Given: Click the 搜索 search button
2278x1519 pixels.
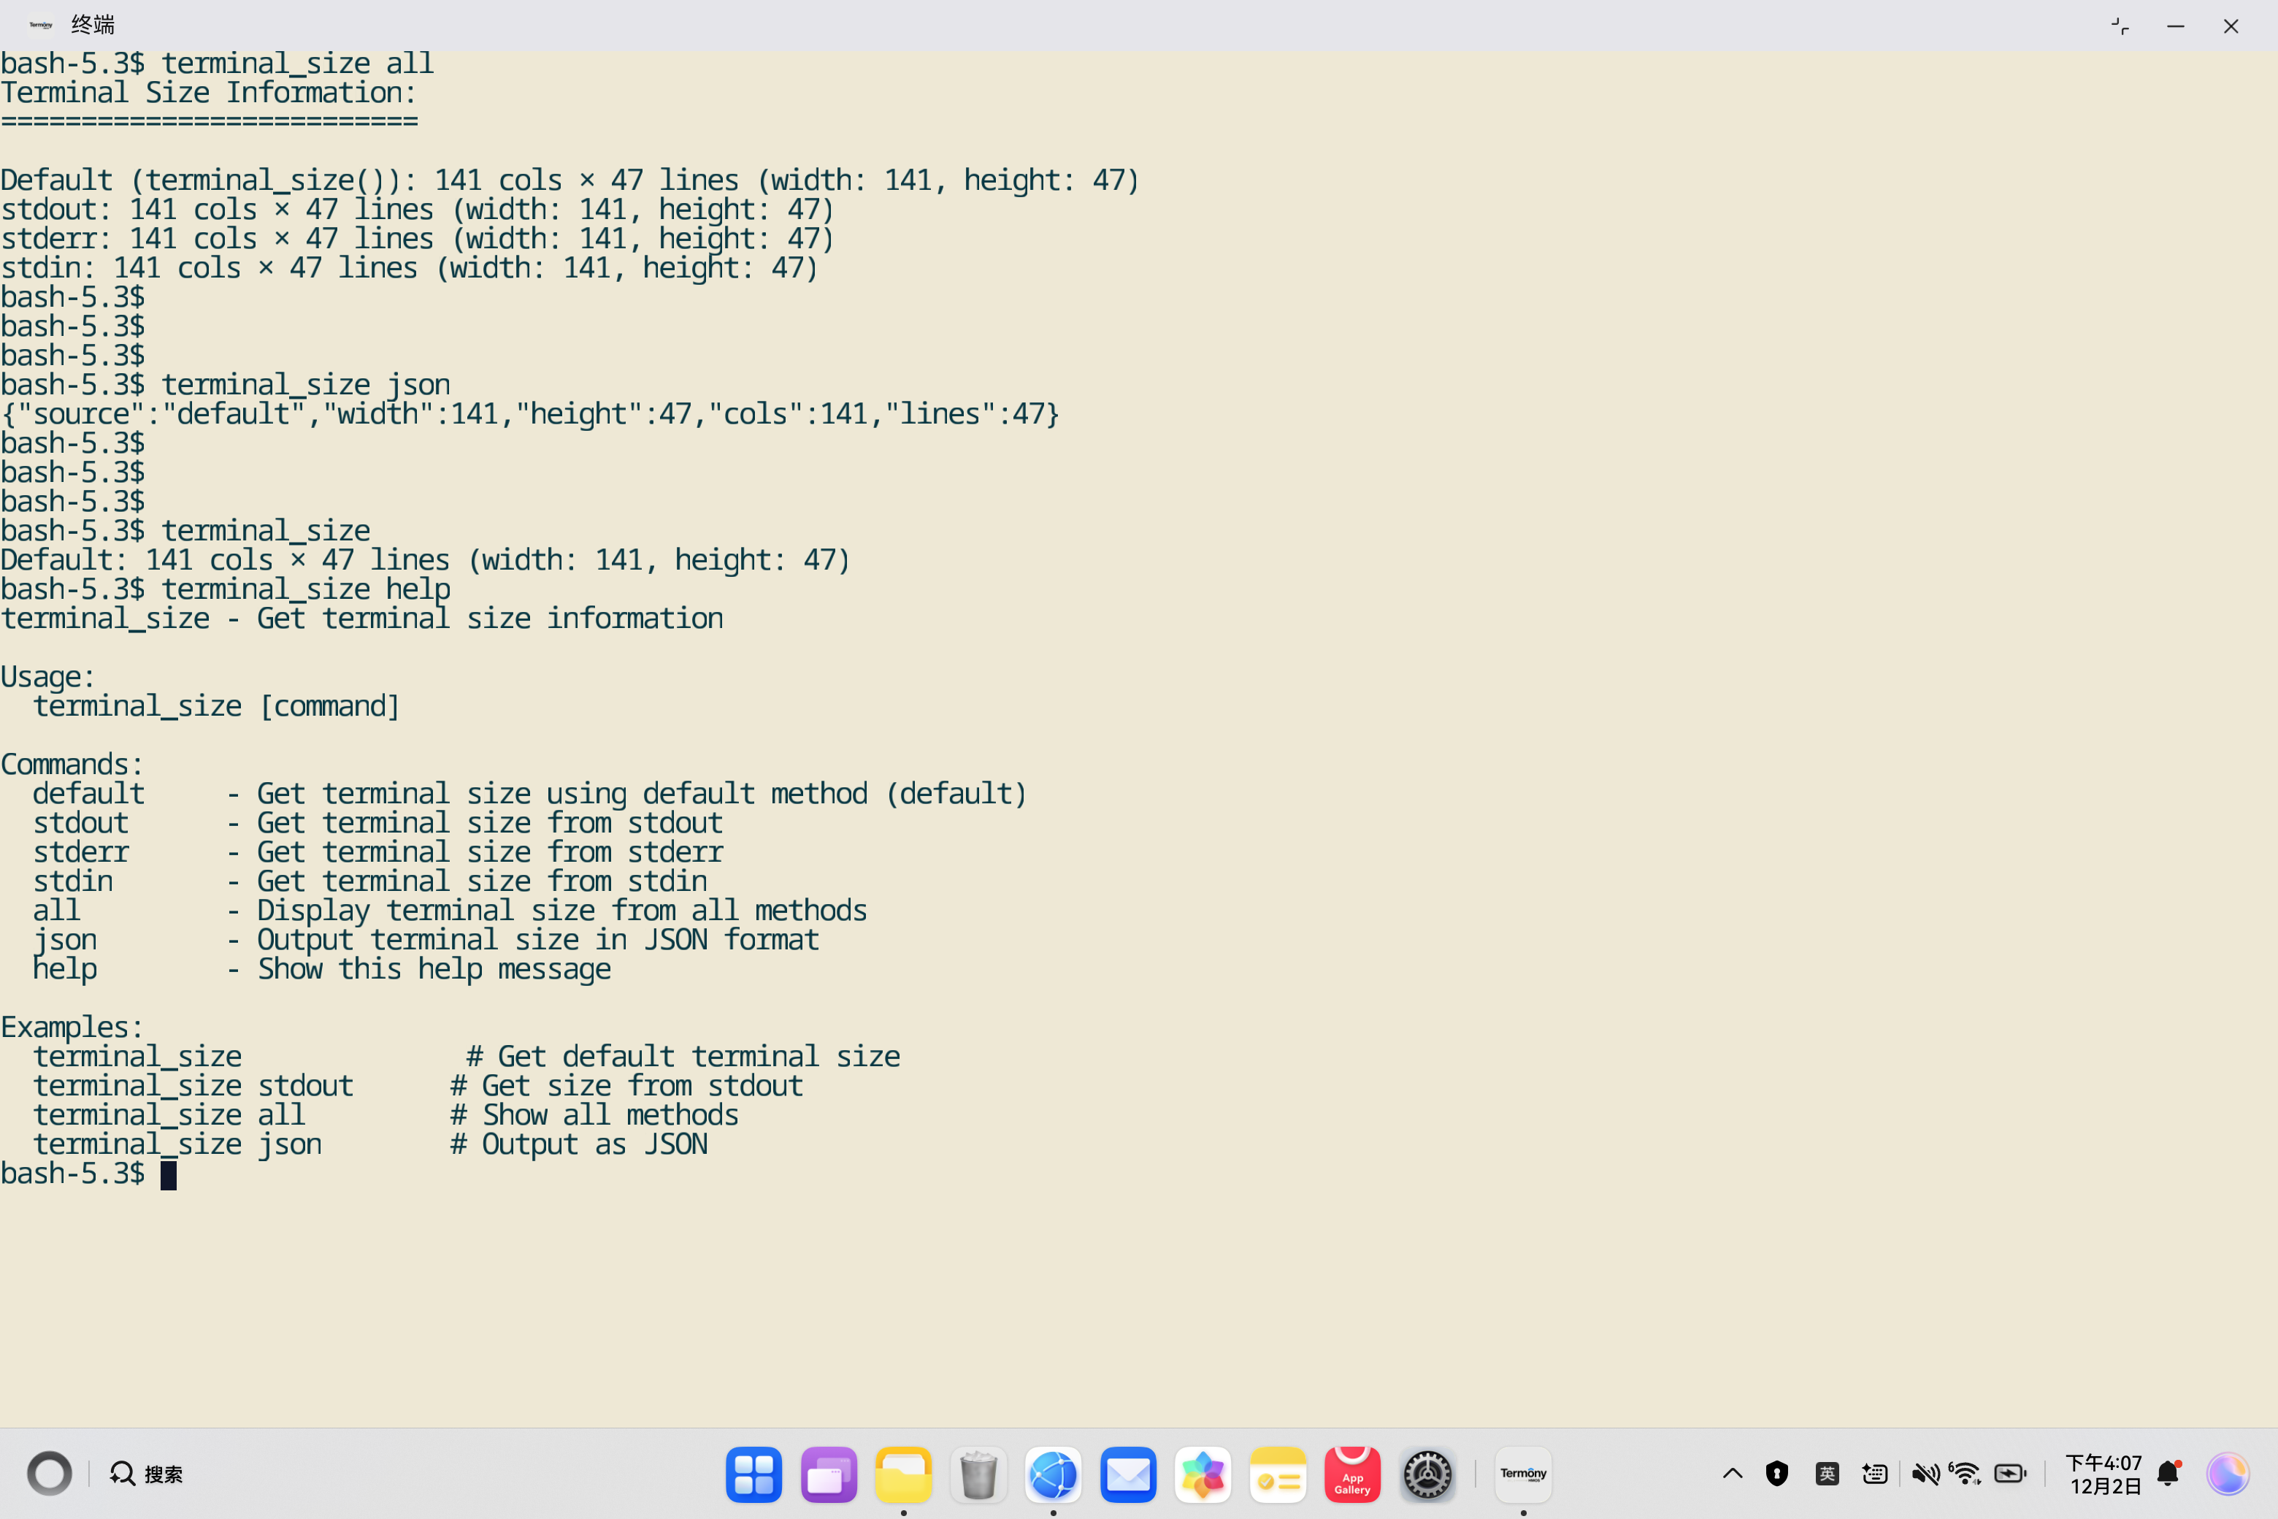Looking at the screenshot, I should (x=147, y=1474).
